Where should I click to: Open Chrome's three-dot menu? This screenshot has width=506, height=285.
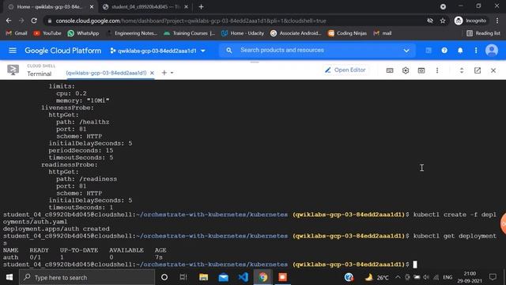(x=497, y=21)
